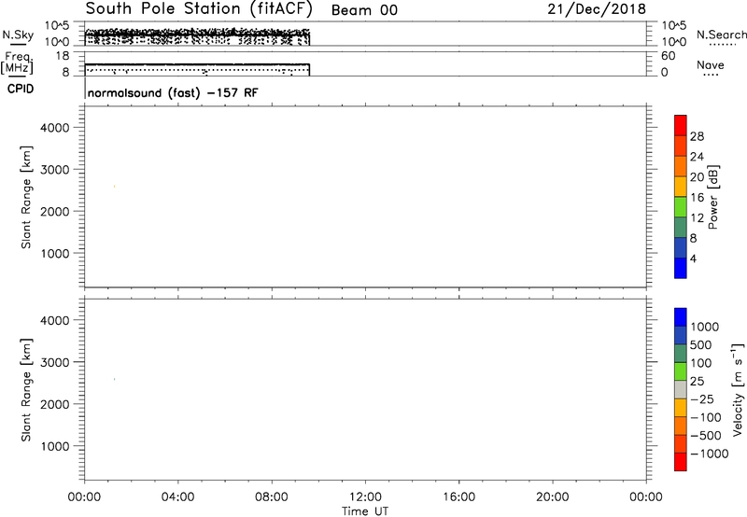Click the bright blue bottom Power colorbar segment
The height and width of the screenshot is (517, 747).
click(681, 268)
